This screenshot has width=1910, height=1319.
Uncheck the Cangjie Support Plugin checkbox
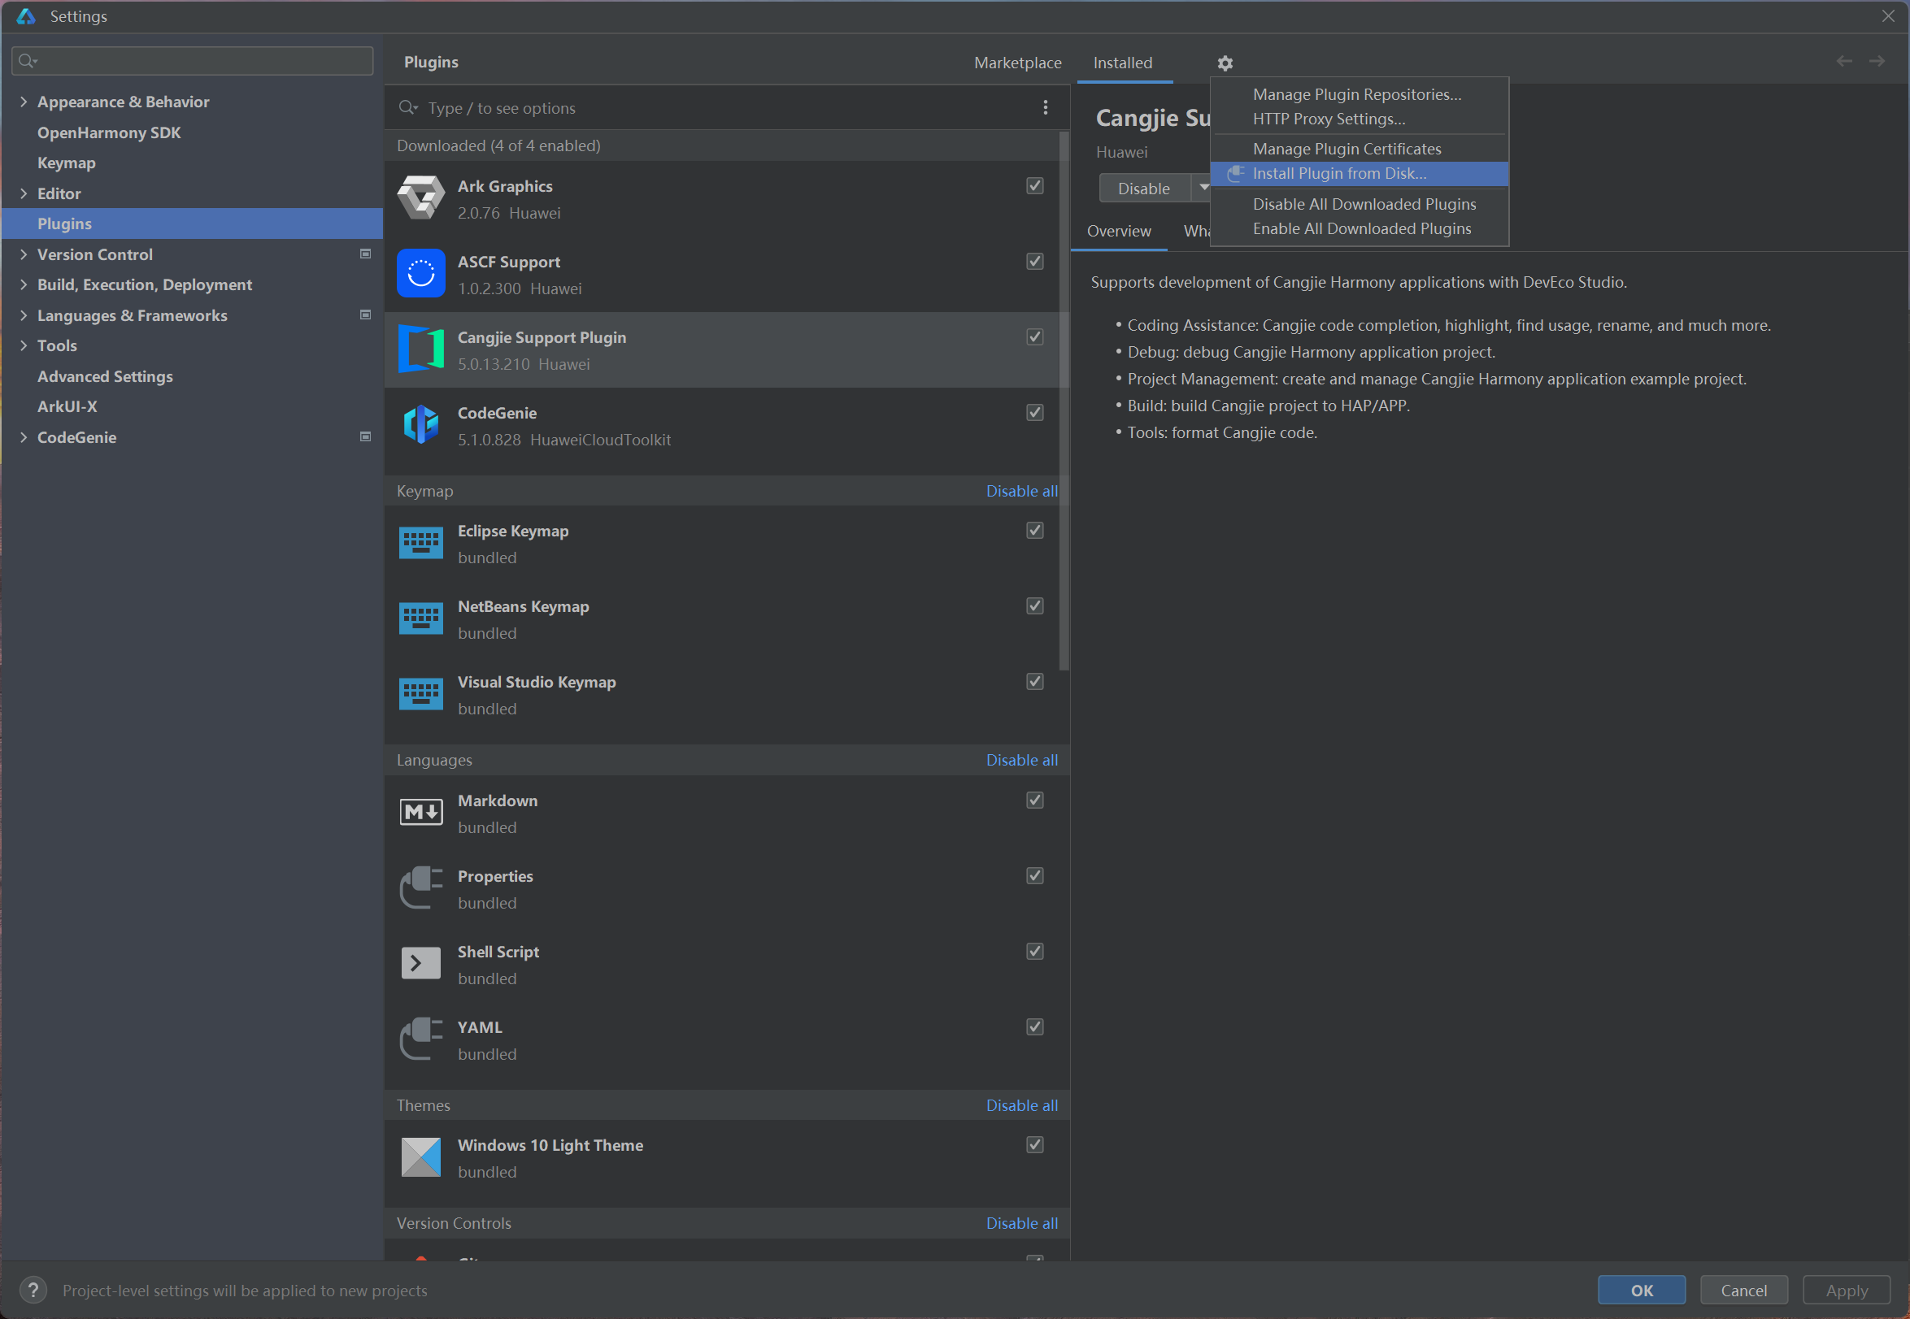[1034, 337]
